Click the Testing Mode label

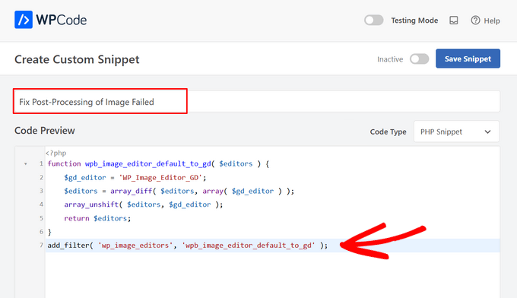pos(414,21)
